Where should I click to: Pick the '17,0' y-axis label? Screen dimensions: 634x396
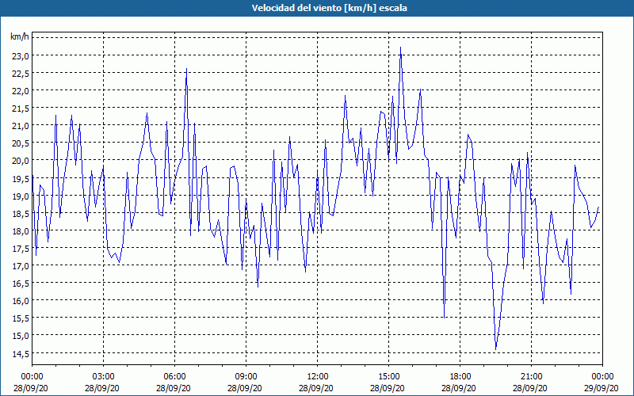[x=21, y=266]
